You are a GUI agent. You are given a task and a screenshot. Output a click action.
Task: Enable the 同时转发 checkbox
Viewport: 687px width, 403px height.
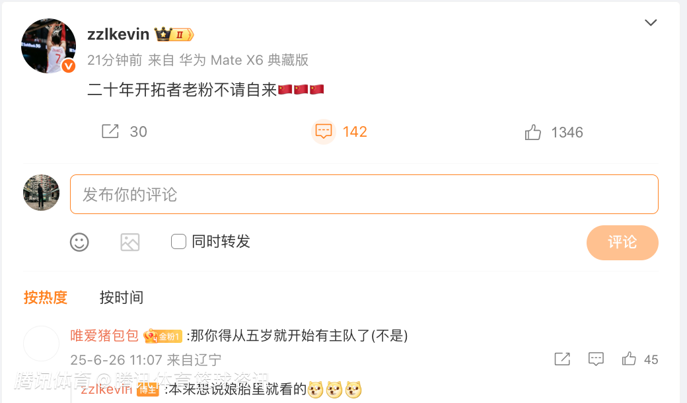tap(178, 241)
